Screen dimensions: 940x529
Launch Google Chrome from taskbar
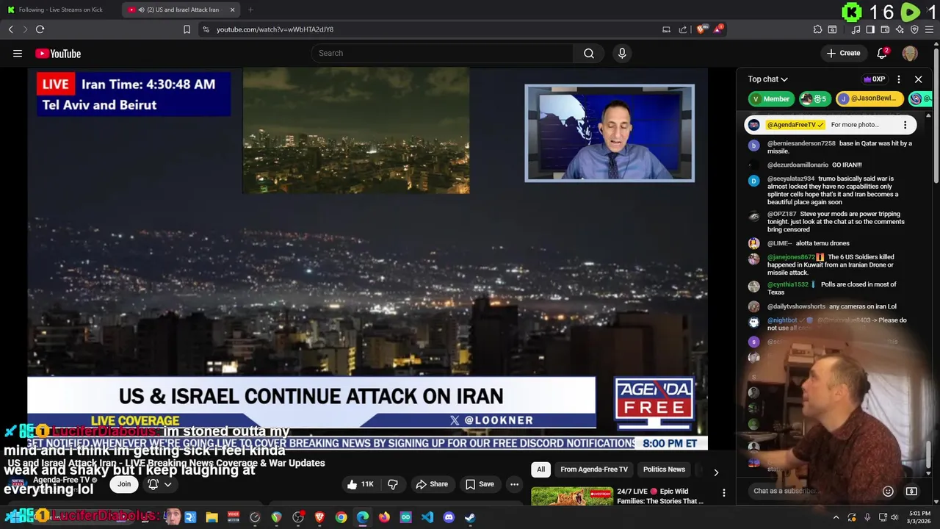click(x=341, y=517)
